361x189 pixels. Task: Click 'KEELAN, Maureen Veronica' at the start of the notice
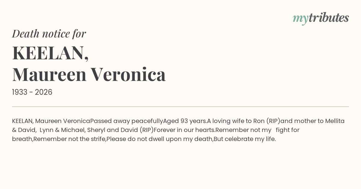pos(51,121)
